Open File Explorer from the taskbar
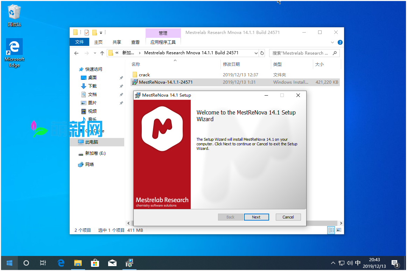407x271 pixels. pos(78,263)
